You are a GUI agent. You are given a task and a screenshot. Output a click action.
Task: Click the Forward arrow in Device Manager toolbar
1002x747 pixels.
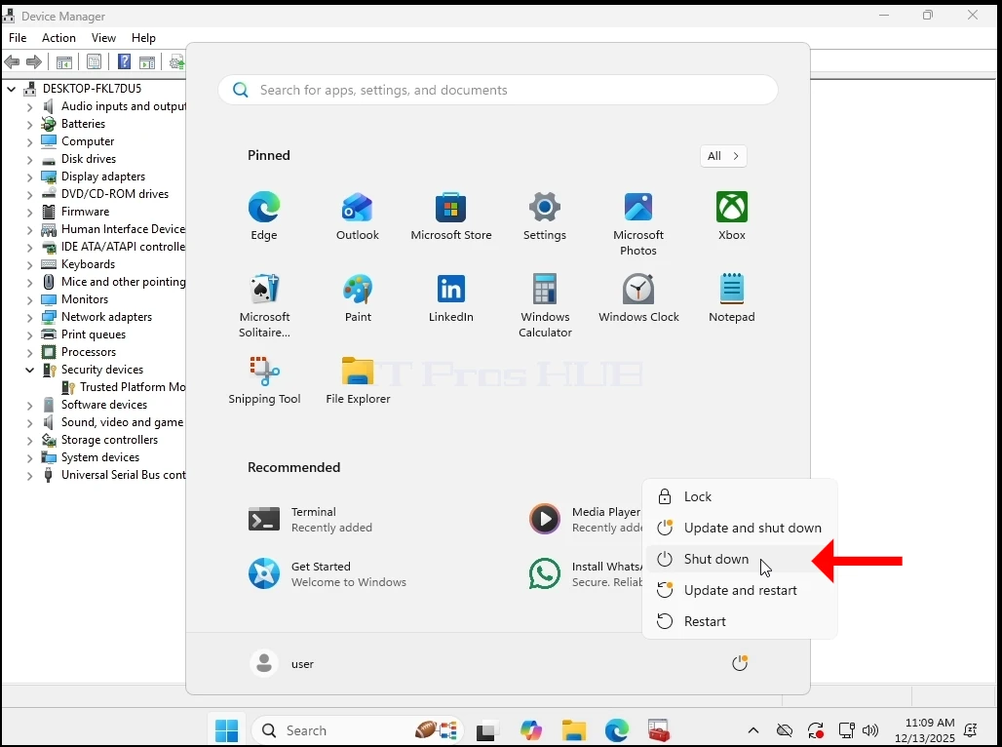click(x=34, y=62)
